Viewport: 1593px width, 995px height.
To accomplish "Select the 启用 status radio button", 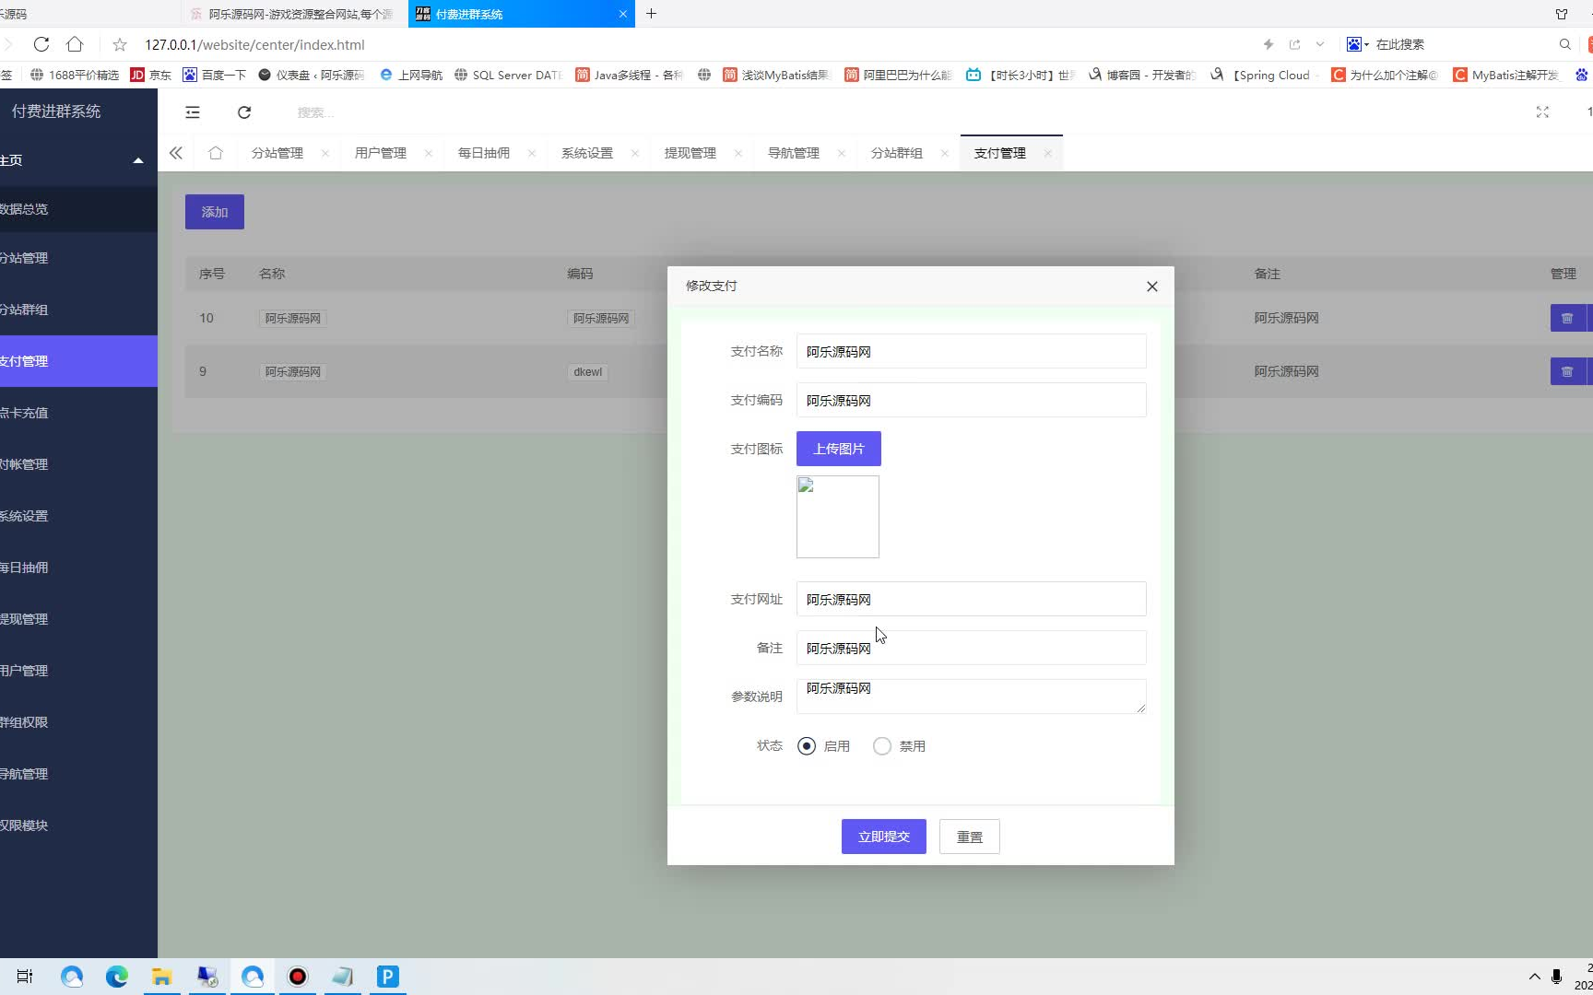I will point(807,746).
